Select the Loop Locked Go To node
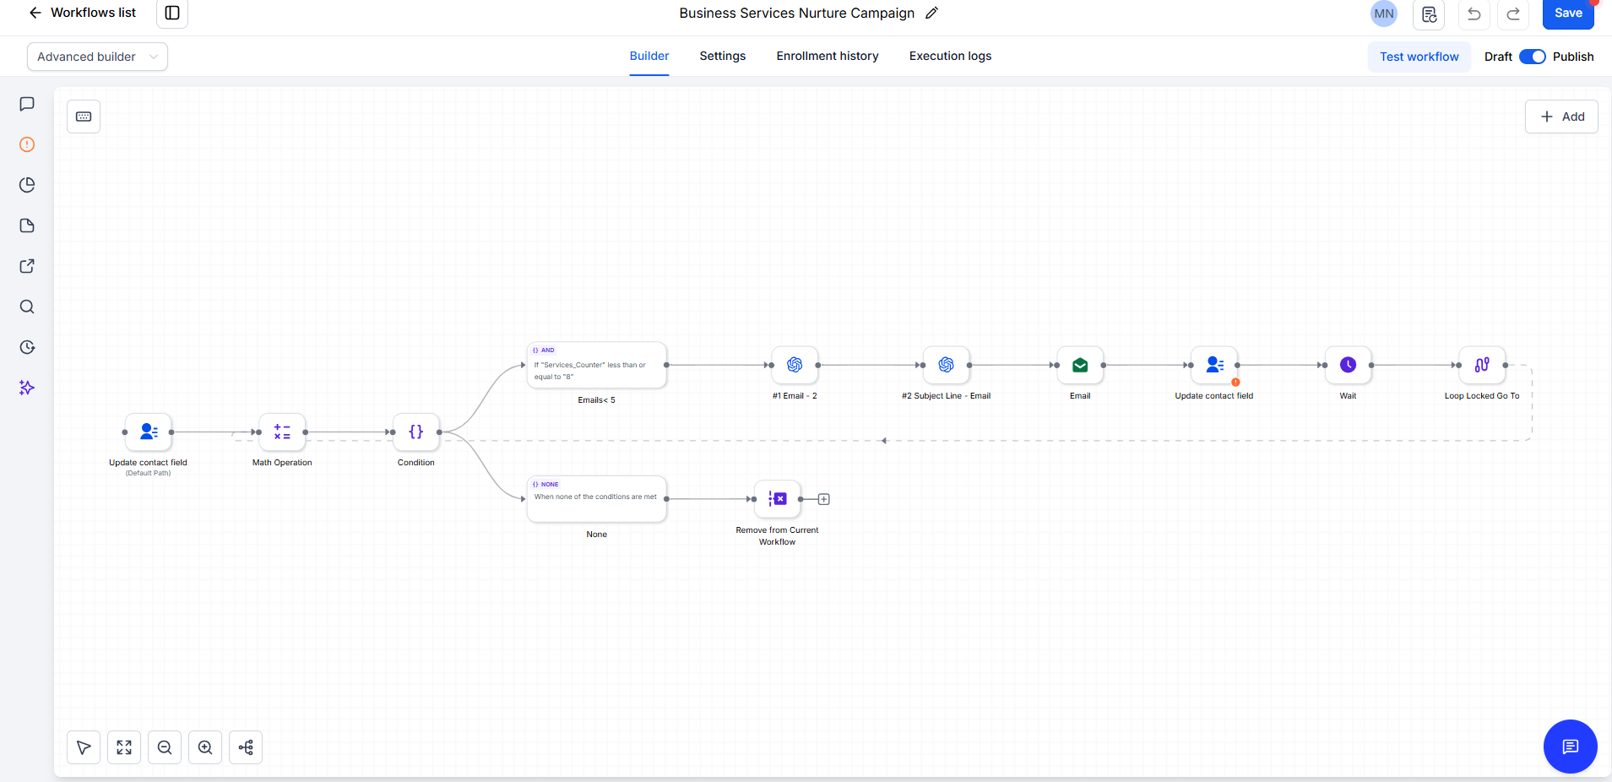 pyautogui.click(x=1482, y=365)
